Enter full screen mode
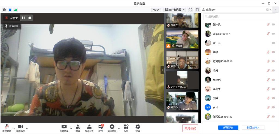This screenshot has width=279, height=134. [190, 10]
